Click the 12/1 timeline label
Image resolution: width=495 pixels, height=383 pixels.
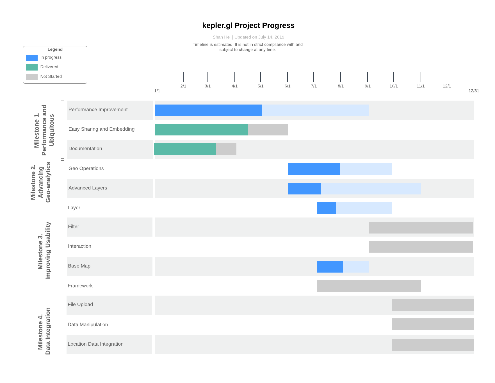[447, 86]
